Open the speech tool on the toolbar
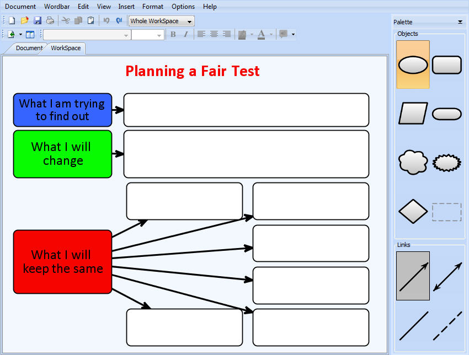The width and height of the screenshot is (469, 355). 283,34
